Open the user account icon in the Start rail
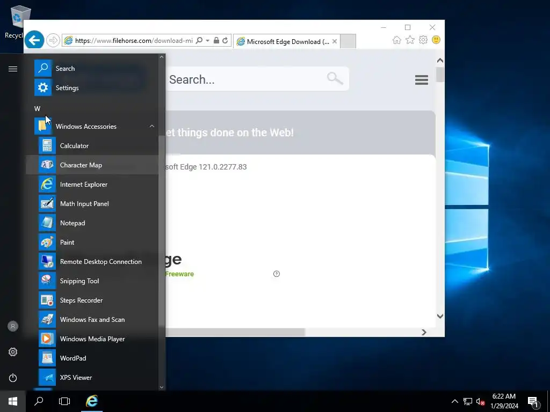The height and width of the screenshot is (412, 550). tap(13, 326)
